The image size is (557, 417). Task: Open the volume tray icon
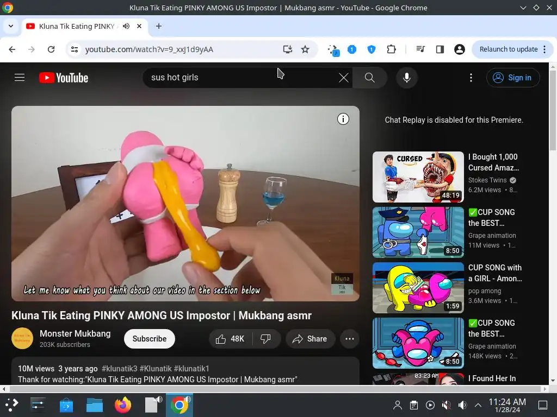[x=462, y=405]
